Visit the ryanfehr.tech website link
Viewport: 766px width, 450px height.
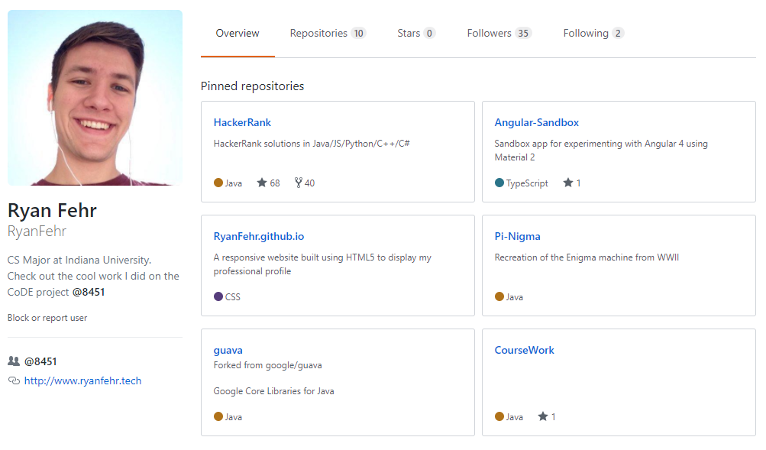82,380
